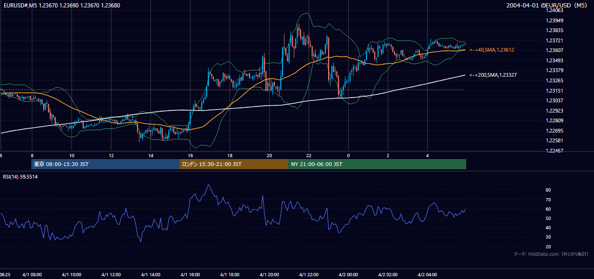
Task: Click the RSI scale value 70
Action: tap(548, 199)
